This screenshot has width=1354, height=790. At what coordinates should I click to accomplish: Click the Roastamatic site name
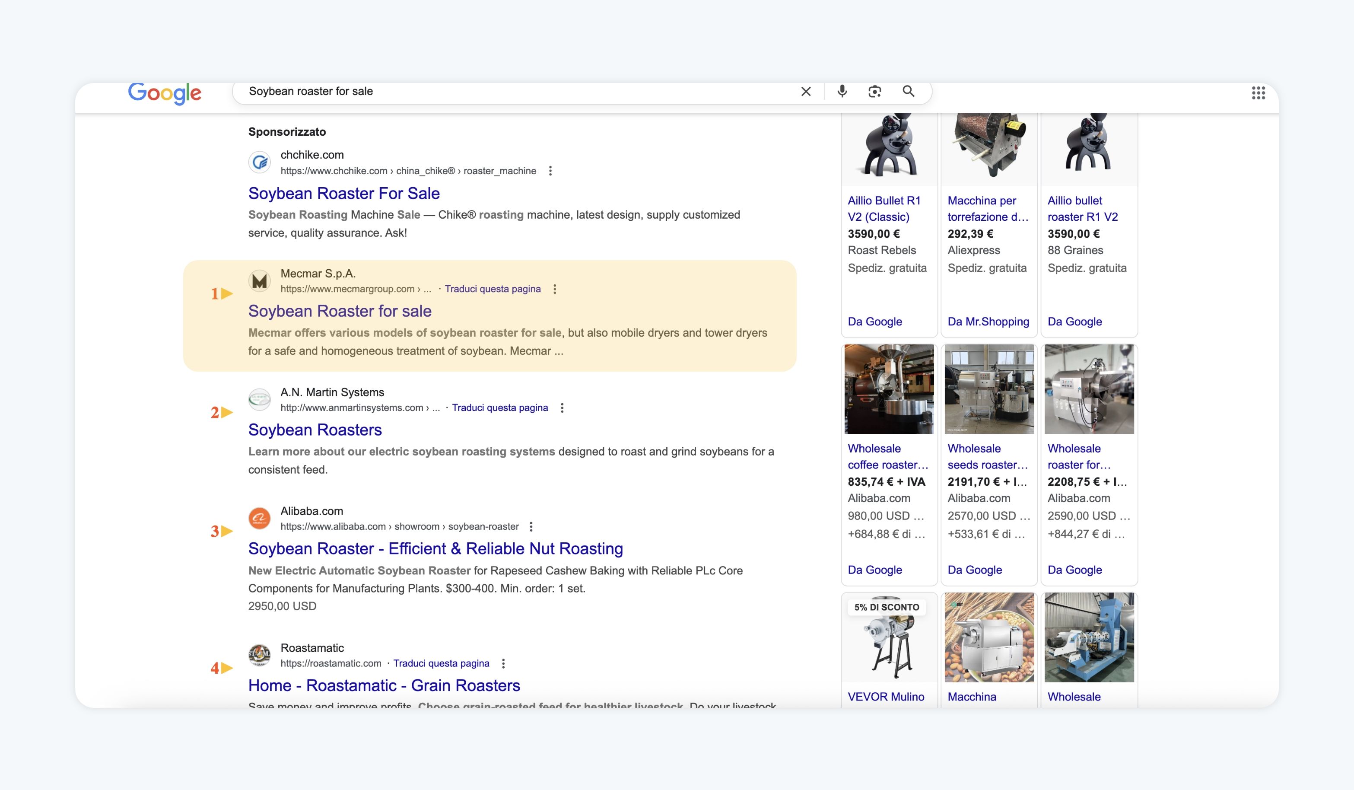pyautogui.click(x=312, y=648)
